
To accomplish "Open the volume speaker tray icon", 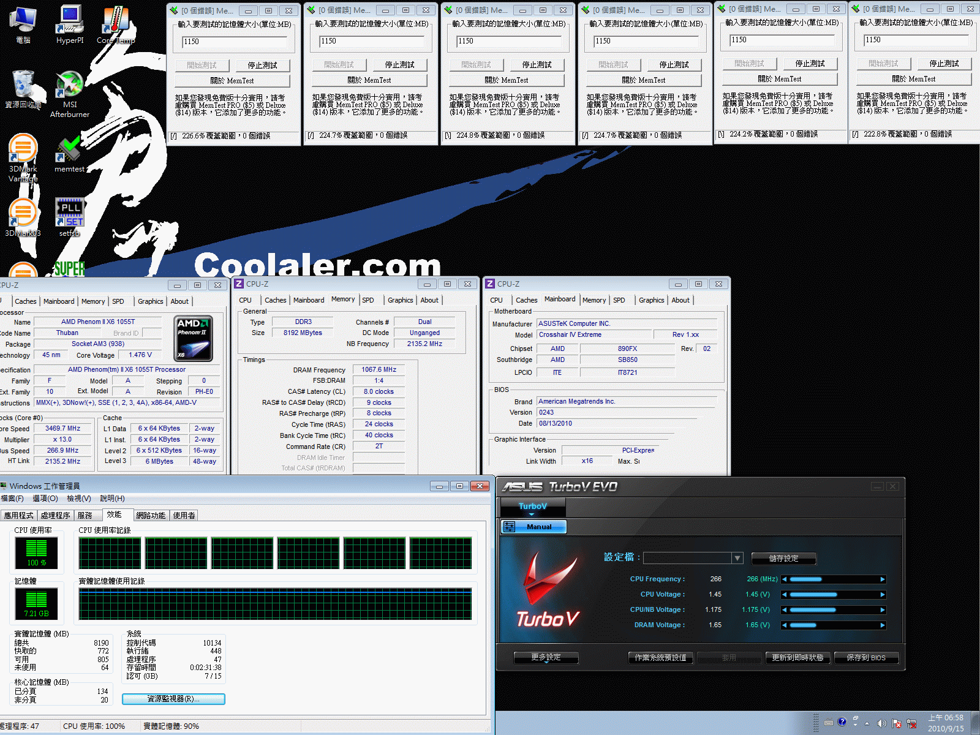I will (x=881, y=723).
